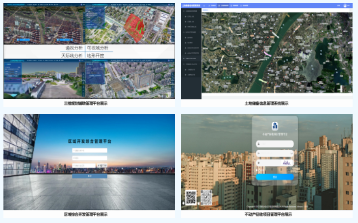
Task: Click the password field on regional development login
Action: point(89,158)
